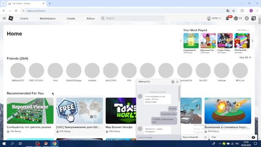261x147 pixels.
Task: Open friend Timo avatar
Action: click(55, 71)
